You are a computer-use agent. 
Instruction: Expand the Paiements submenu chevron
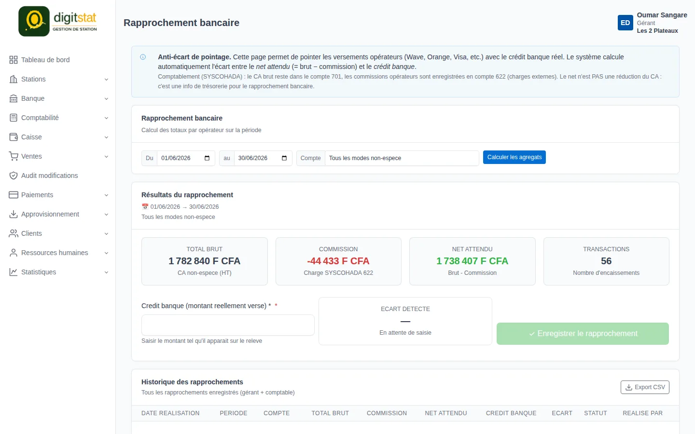(106, 195)
